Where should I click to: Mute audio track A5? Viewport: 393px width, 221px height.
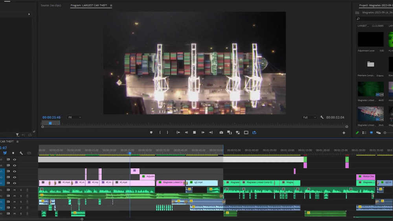15,214
